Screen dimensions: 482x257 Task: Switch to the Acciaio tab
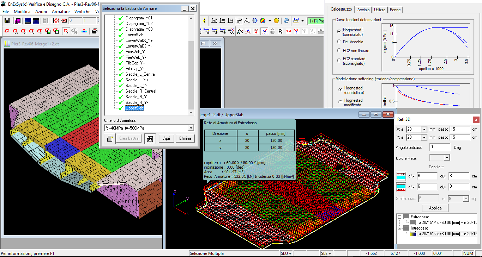363,10
